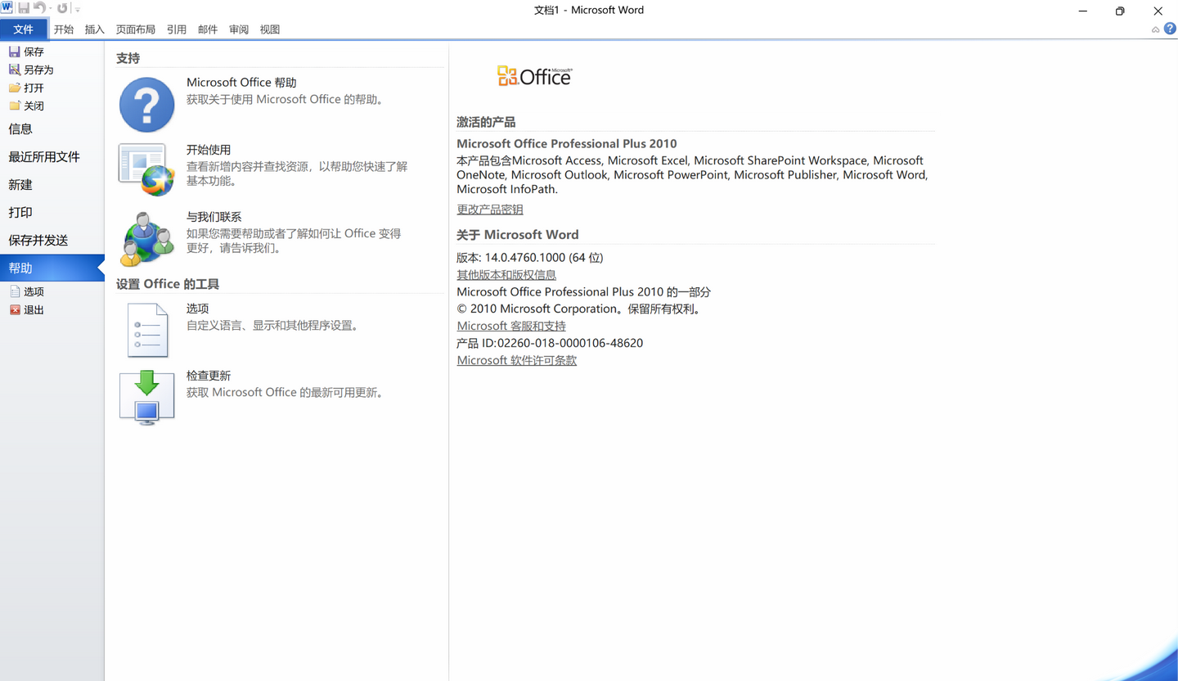Switch to the 引用 tab
The width and height of the screenshot is (1178, 681).
tap(177, 29)
